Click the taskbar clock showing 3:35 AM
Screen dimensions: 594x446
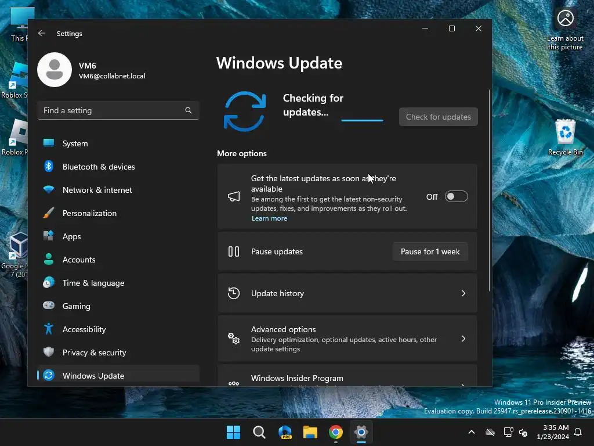553,432
